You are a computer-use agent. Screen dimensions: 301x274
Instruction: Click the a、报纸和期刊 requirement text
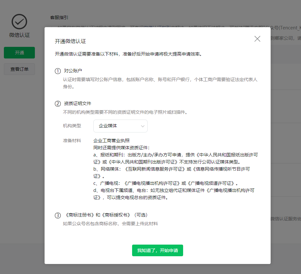176,158
